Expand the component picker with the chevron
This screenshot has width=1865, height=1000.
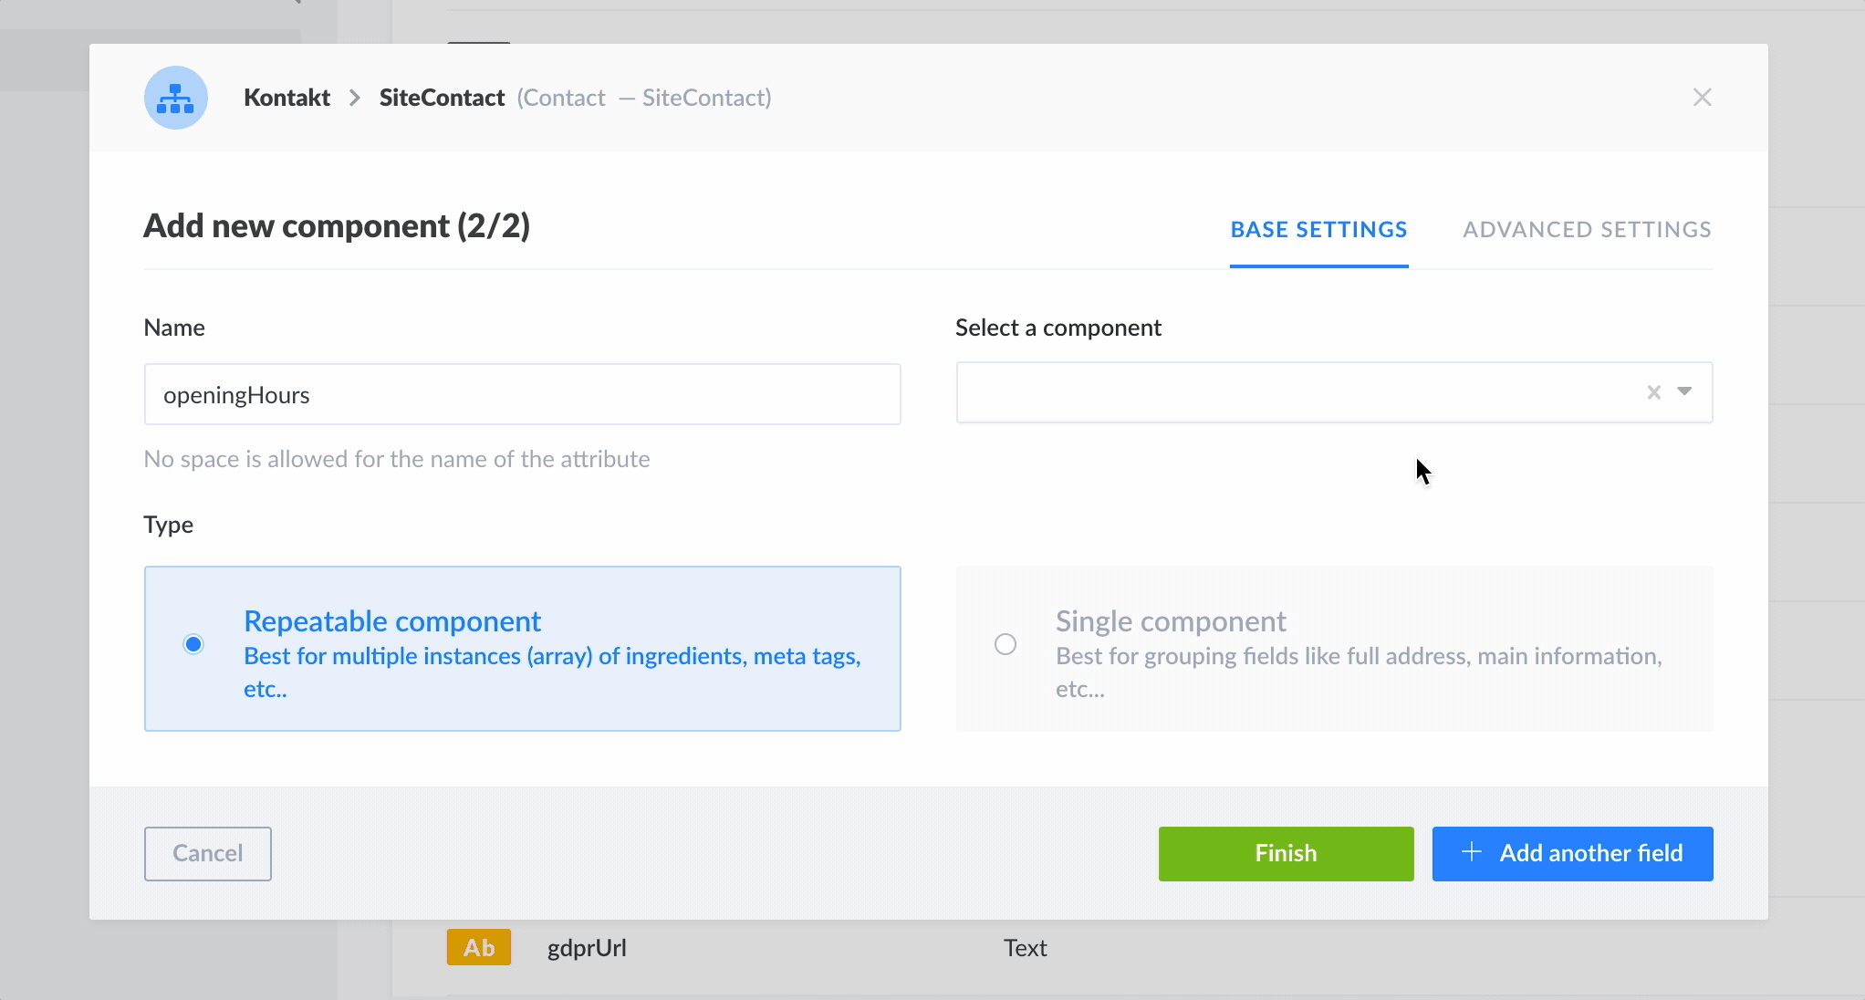tap(1683, 392)
